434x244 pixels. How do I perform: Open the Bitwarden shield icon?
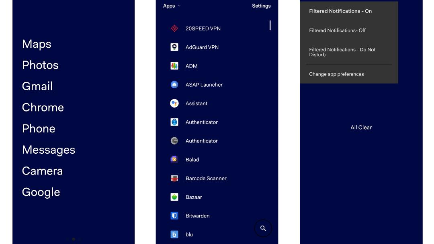point(174,216)
